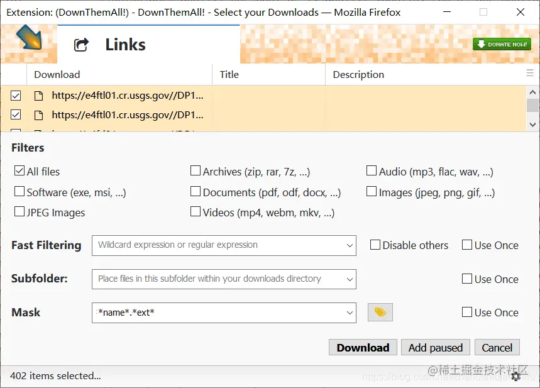Click the Donate Now button
Viewport: 540px width, 388px height.
(x=502, y=44)
